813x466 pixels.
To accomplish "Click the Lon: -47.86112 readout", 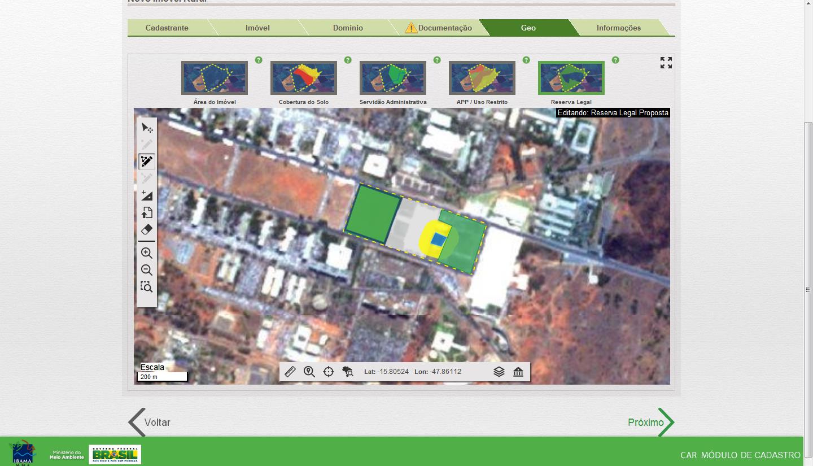I will (438, 372).
